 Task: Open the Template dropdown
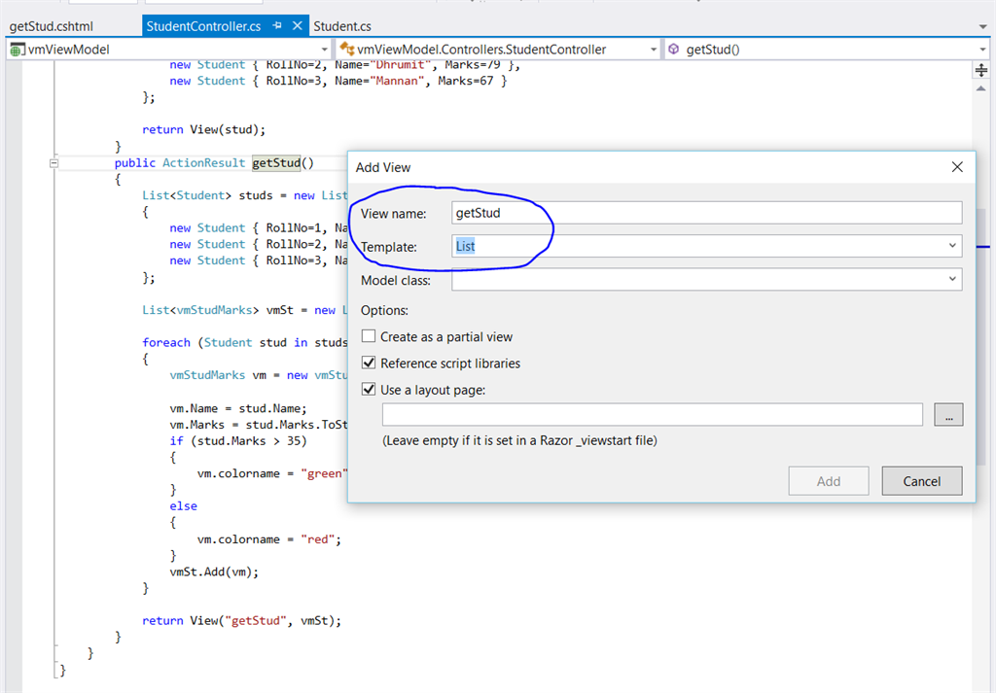click(x=952, y=247)
